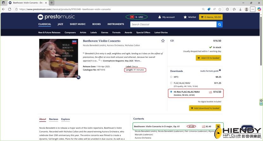Click Add download to basket
The width and height of the screenshot is (263, 141).
point(205,108)
